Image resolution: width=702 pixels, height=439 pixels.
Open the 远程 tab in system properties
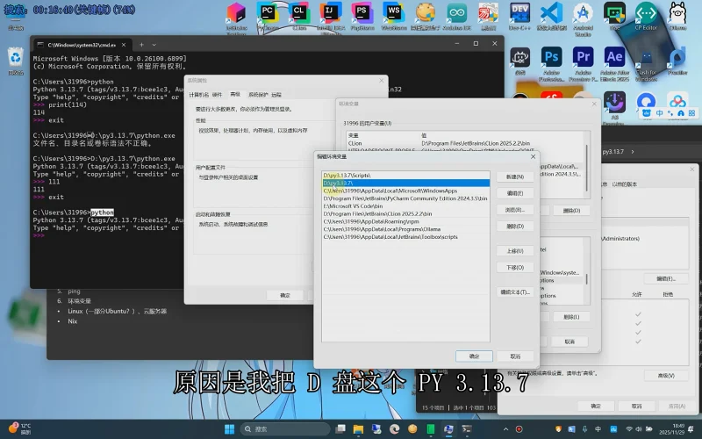pos(276,94)
